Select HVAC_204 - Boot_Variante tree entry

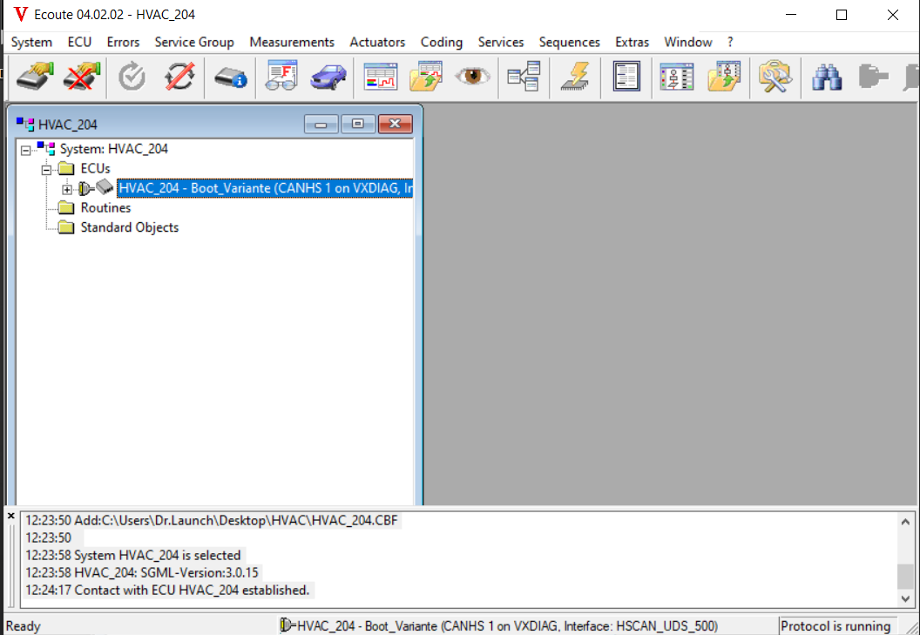[265, 188]
